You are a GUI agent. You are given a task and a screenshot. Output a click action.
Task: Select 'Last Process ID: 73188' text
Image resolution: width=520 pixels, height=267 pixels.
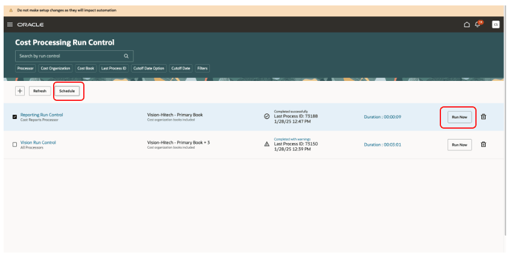click(x=296, y=116)
